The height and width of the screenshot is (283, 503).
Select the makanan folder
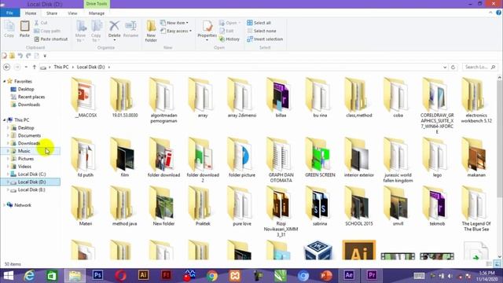click(476, 158)
